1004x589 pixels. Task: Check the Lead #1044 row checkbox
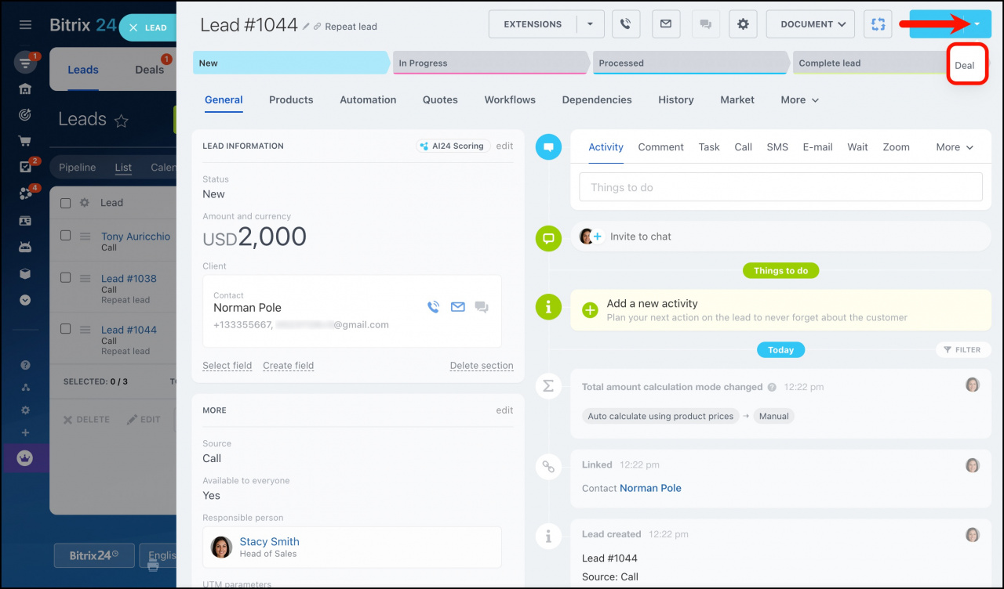click(66, 329)
